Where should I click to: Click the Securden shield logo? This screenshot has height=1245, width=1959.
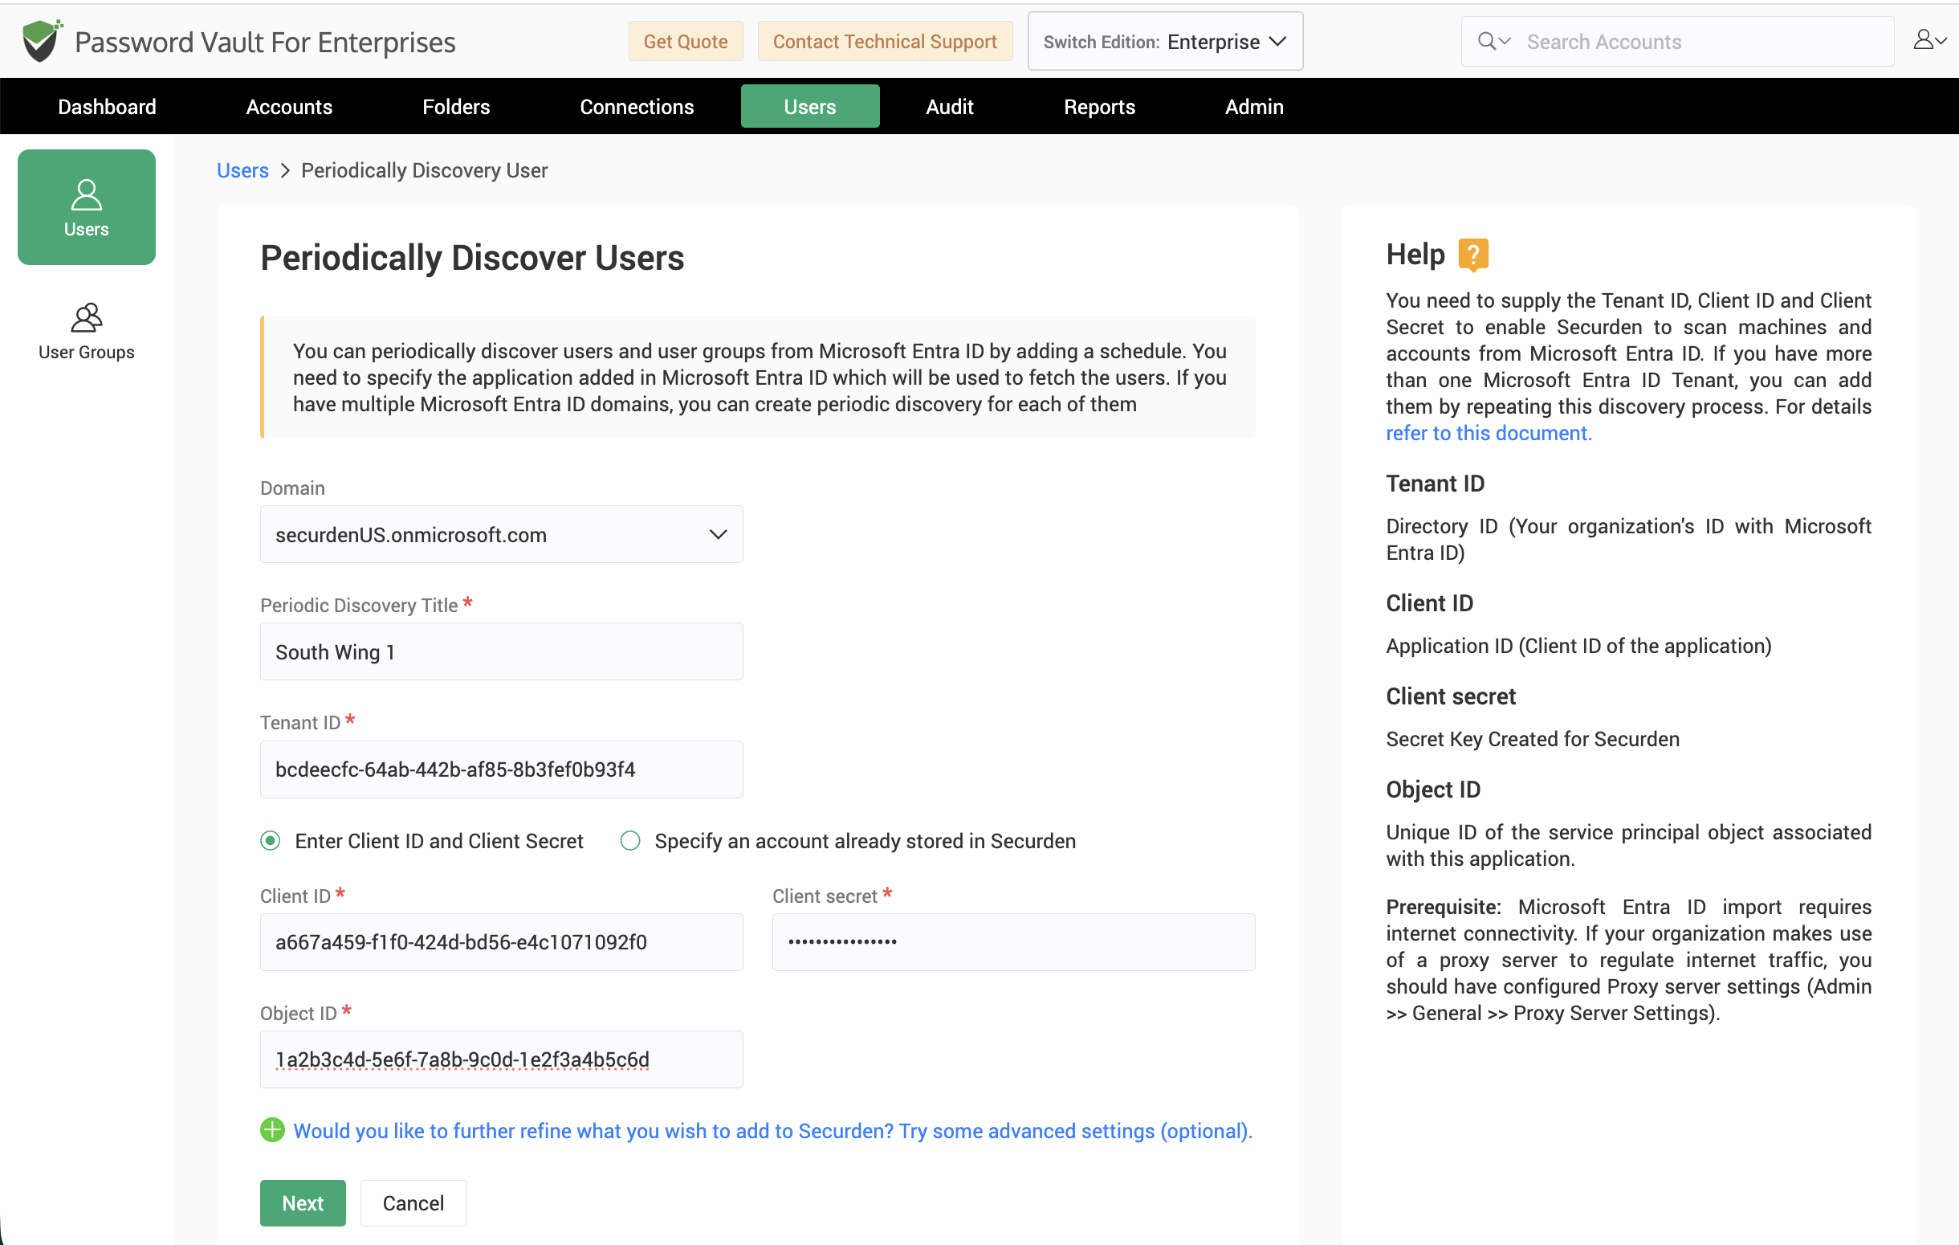(42, 41)
